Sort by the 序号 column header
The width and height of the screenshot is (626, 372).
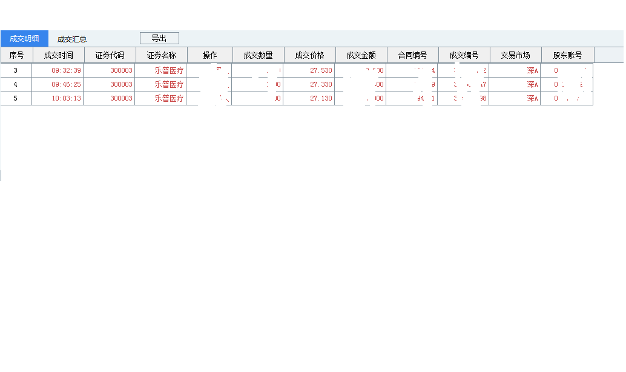pyautogui.click(x=16, y=55)
